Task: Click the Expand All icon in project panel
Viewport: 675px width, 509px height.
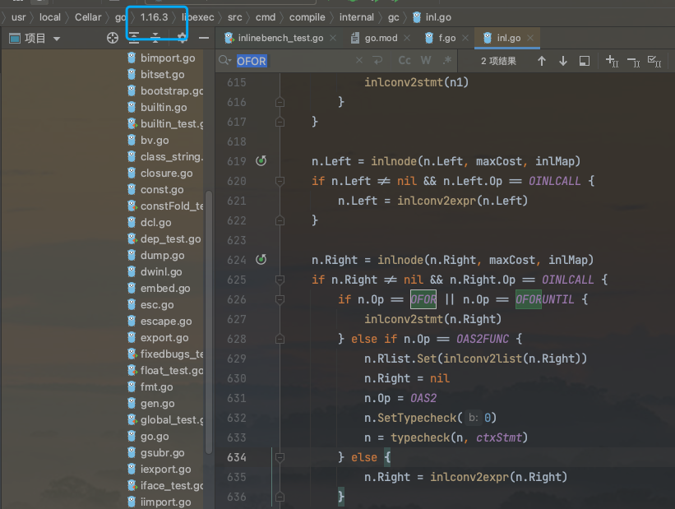Action: coord(134,38)
